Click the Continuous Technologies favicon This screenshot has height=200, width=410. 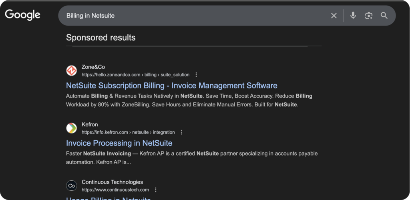(x=71, y=186)
